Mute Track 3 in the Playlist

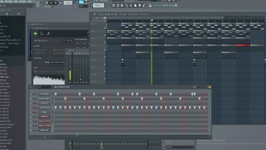click(105, 42)
